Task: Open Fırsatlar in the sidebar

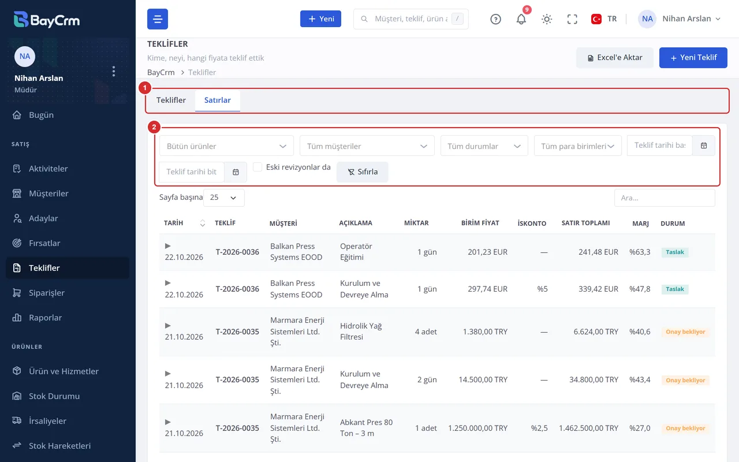Action: (68, 243)
